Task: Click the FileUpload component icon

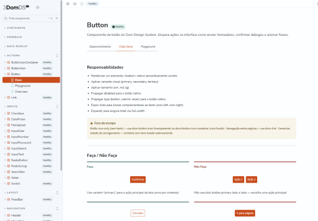Action: (x=8, y=125)
